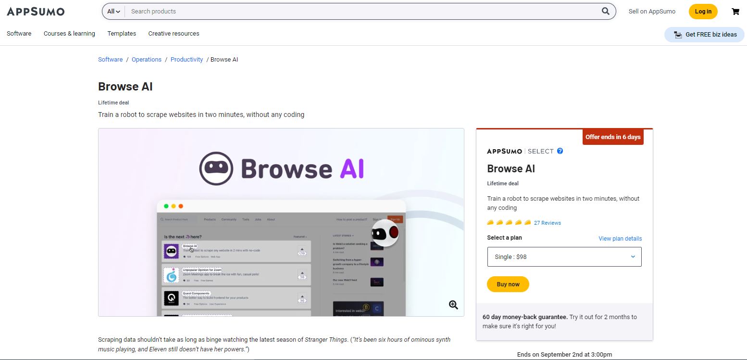Open Creative resources menu

(x=174, y=34)
